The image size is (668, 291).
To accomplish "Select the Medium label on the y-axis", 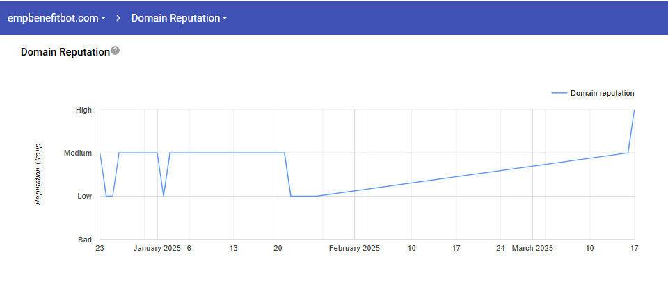I will click(78, 153).
